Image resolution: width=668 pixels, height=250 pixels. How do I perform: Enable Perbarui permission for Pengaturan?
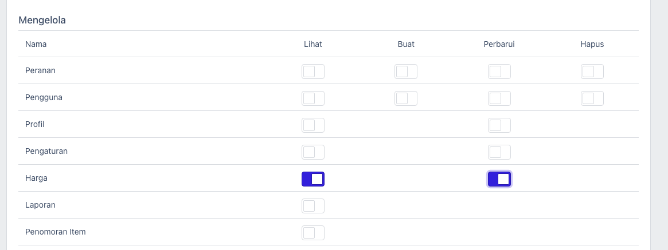coord(499,152)
